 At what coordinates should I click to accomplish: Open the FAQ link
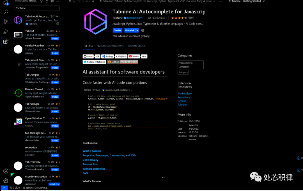[x=85, y=173]
